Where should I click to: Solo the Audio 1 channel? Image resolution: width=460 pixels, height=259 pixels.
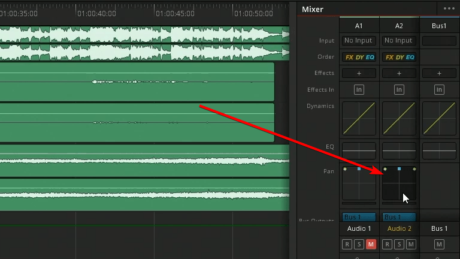click(359, 245)
